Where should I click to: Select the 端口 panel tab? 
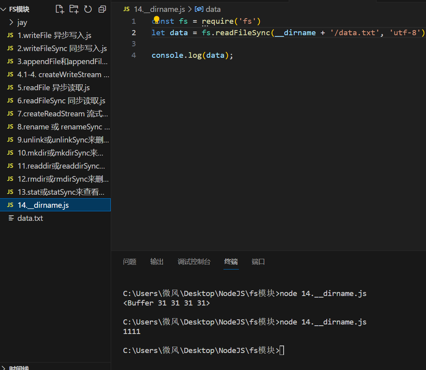coord(258,262)
